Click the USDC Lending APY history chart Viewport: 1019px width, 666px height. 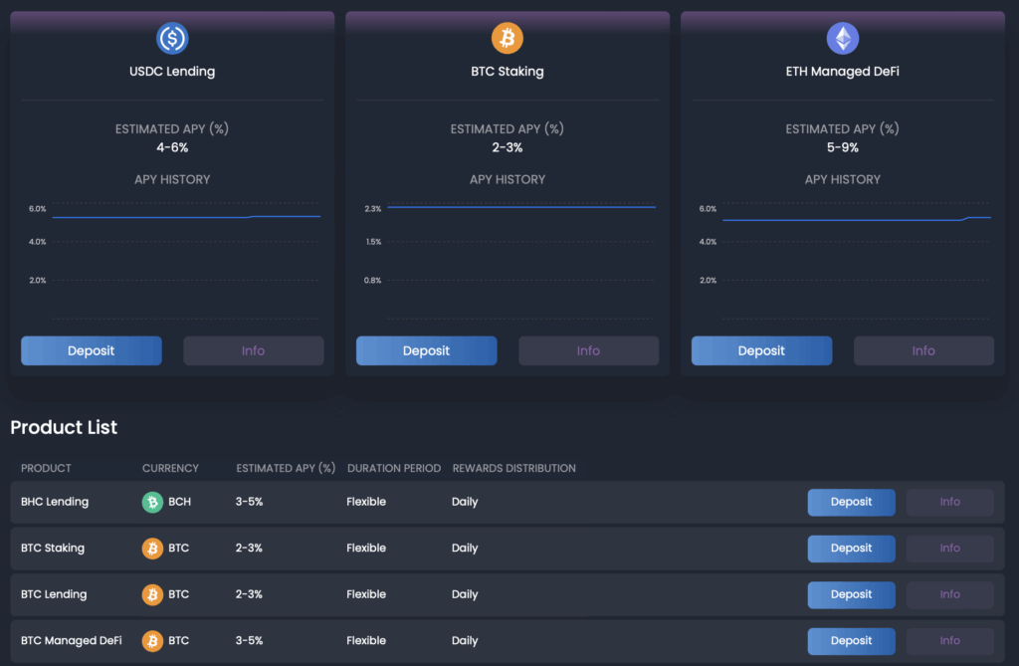pos(173,260)
